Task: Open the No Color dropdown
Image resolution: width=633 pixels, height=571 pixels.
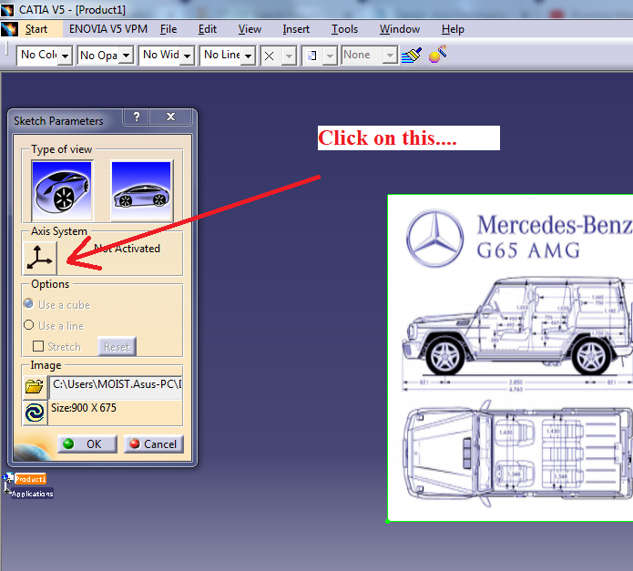Action: 65,56
